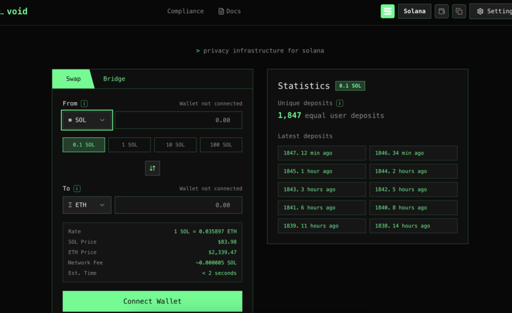Viewport: 512px width, 313px height.
Task: Click deposit 1842. 5 hours ago
Action: pyautogui.click(x=413, y=189)
